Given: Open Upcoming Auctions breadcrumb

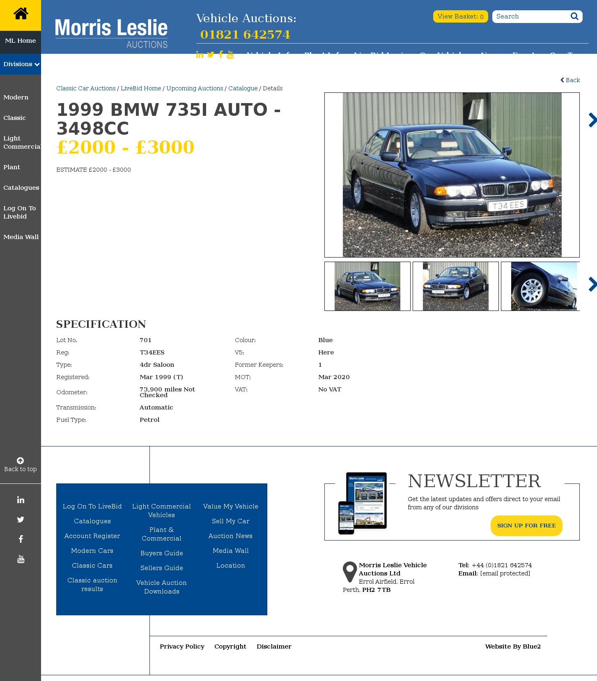Looking at the screenshot, I should click(x=195, y=88).
